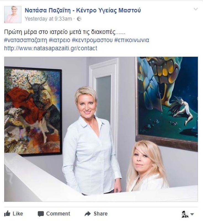Open hashtag #επικοινωνια

(132, 40)
